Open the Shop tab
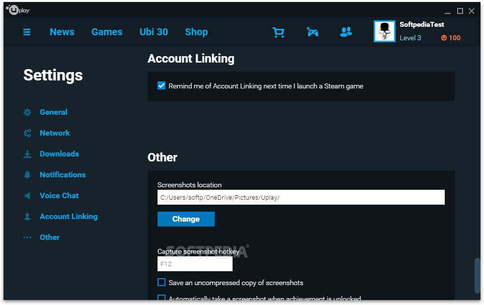Viewport: 484px width, 305px height. coord(196,32)
